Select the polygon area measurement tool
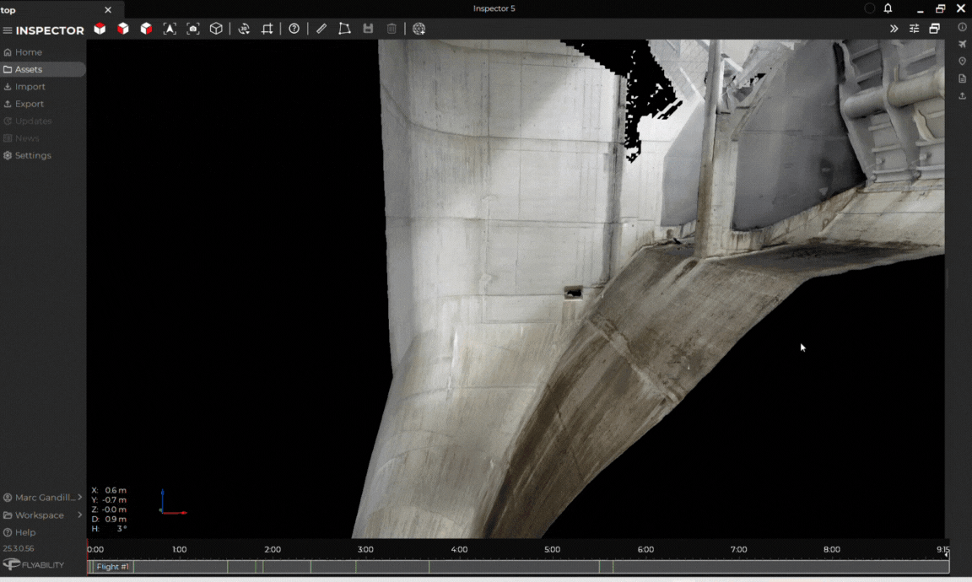 [344, 29]
